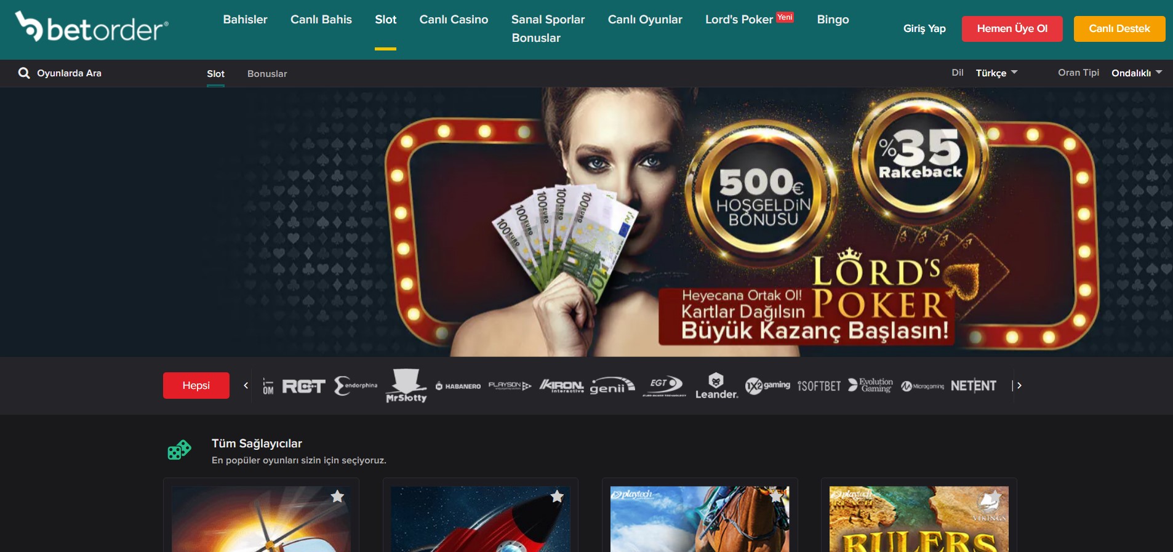Filter slots by Endorphina provider
The height and width of the screenshot is (552, 1173).
[356, 386]
